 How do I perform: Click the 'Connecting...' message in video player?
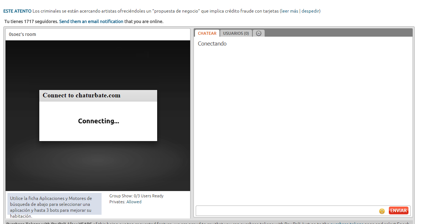(99, 121)
